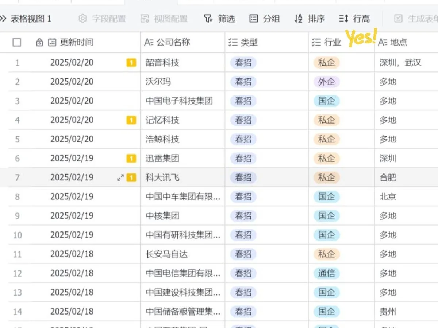This screenshot has width=438, height=328.
Task: Select row number 12
Action: [17, 273]
